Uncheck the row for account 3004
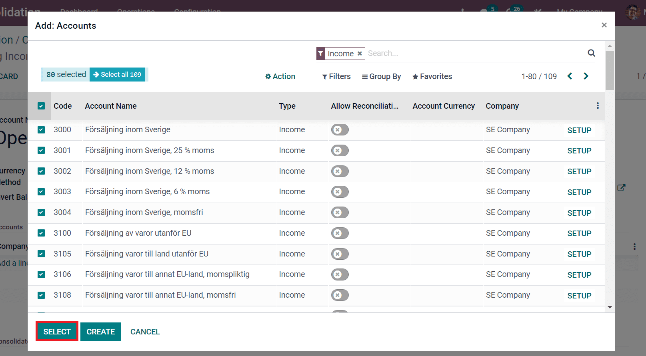The width and height of the screenshot is (646, 356). (41, 213)
